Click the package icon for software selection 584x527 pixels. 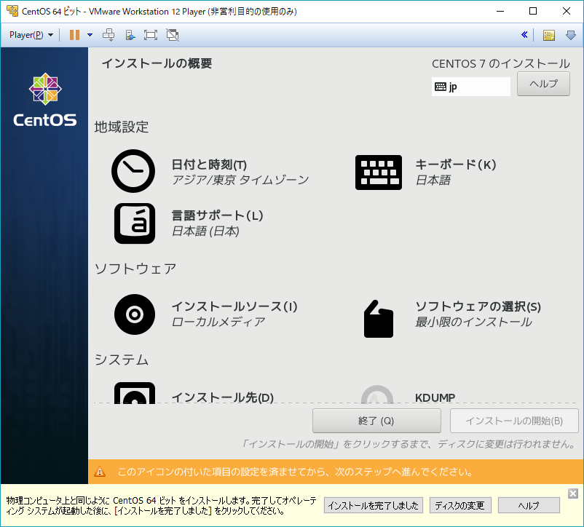[x=379, y=319]
